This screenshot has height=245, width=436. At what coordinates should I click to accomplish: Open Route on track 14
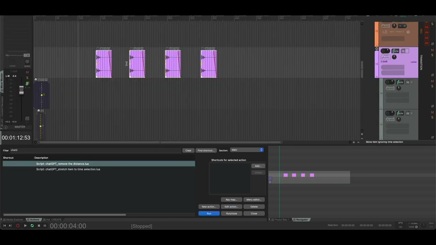pos(400,82)
